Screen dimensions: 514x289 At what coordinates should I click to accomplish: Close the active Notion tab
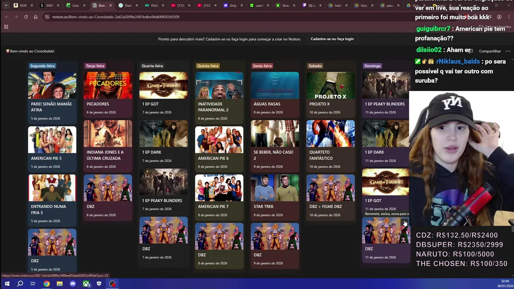pos(110,6)
